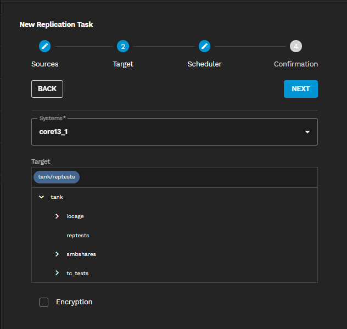Expand the smbshares dataset node

point(57,254)
